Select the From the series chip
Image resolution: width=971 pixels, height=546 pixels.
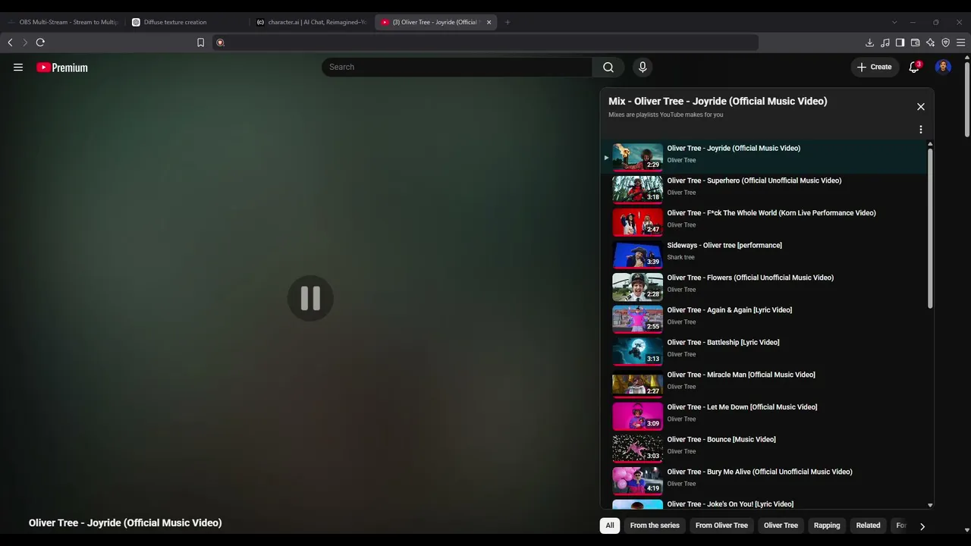pos(655,526)
